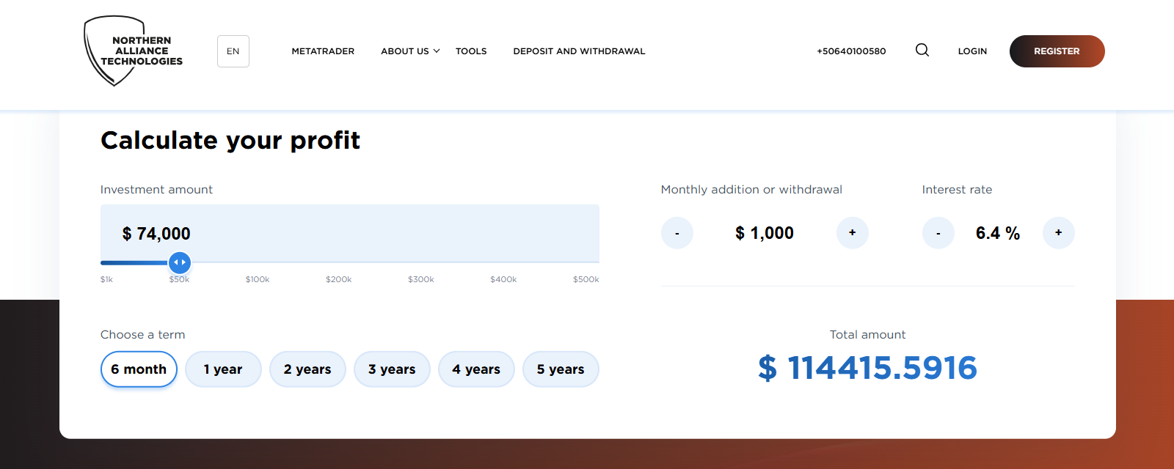This screenshot has width=1174, height=469.
Task: Decrease monthly addition with minus button
Action: point(677,233)
